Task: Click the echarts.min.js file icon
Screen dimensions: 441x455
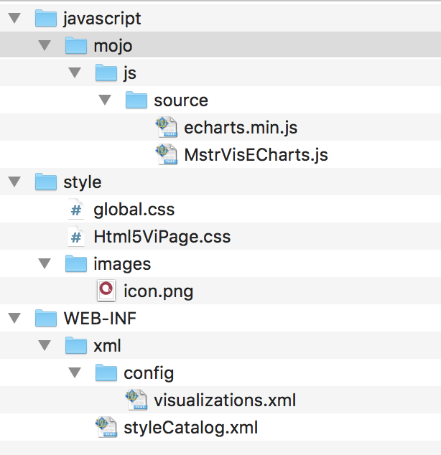Action: [x=167, y=128]
